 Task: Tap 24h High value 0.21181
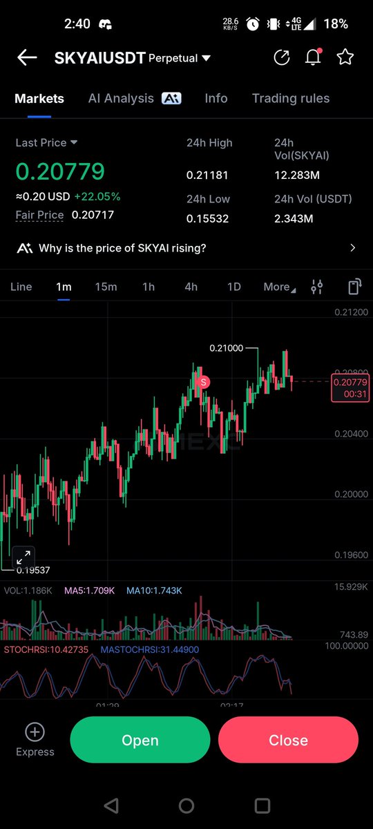click(x=207, y=175)
